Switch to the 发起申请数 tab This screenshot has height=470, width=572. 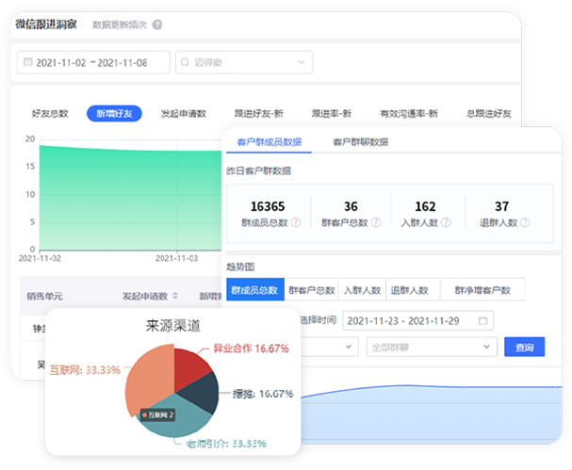184,114
